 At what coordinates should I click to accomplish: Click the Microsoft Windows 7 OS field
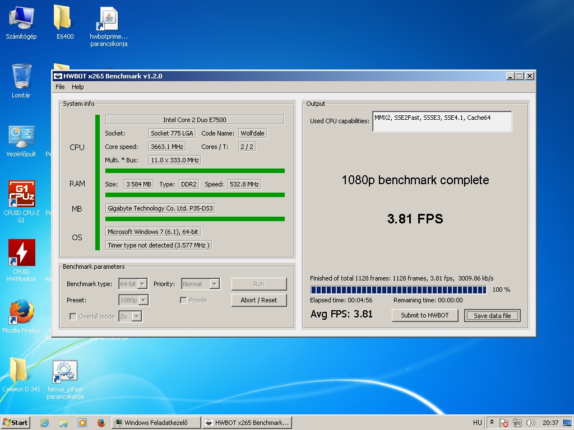pos(153,232)
